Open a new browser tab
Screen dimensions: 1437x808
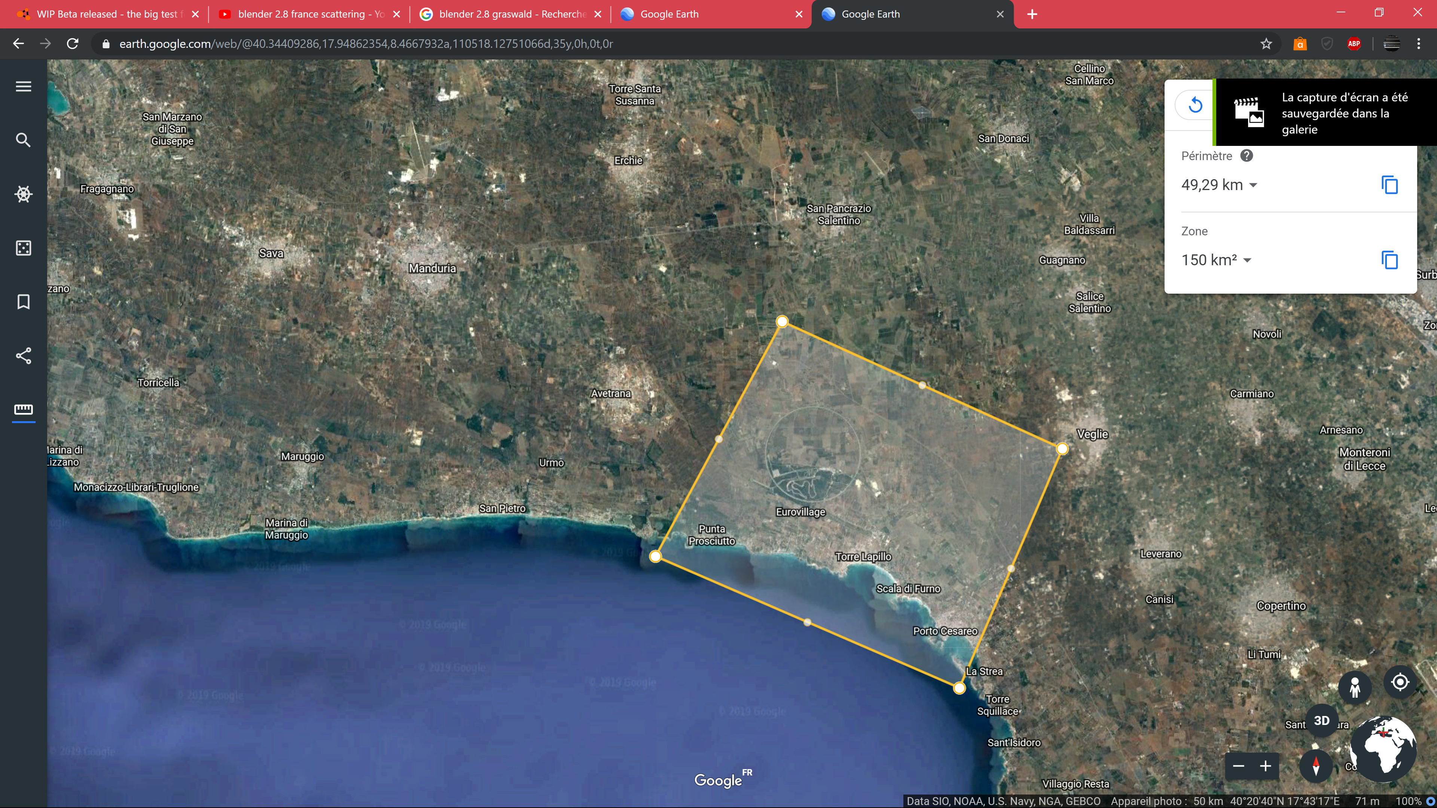pyautogui.click(x=1032, y=15)
